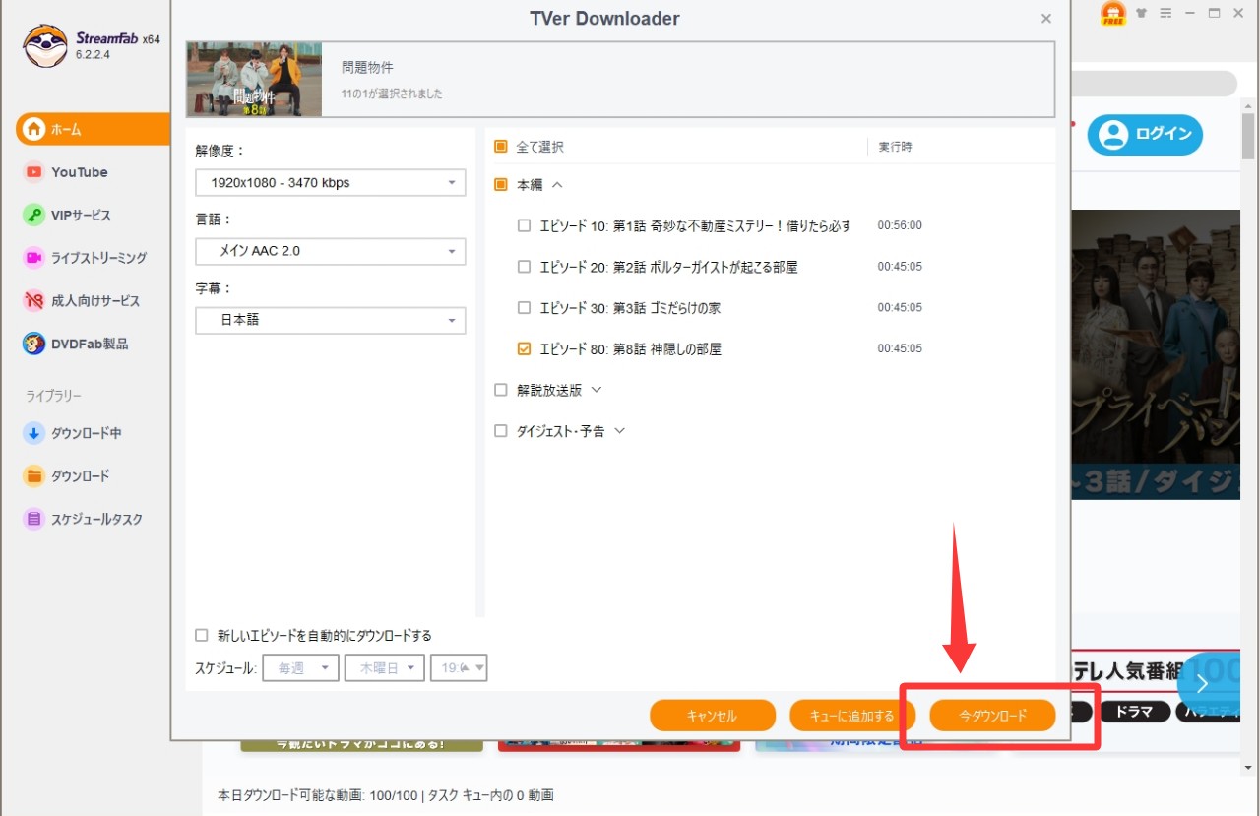This screenshot has height=816, width=1260.
Task: Click the next arrow on background carousel
Action: (1203, 684)
